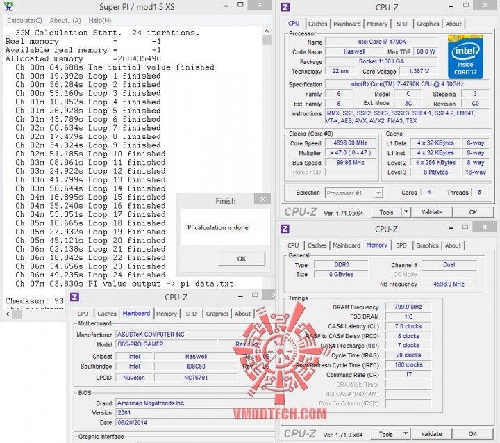Open the About...(A) menu in Super PI
Image resolution: width=500 pixels, height=443 pixels.
point(65,20)
